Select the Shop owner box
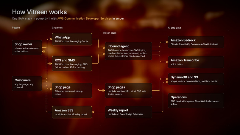The width and height of the screenshot is (240, 135). point(27,47)
